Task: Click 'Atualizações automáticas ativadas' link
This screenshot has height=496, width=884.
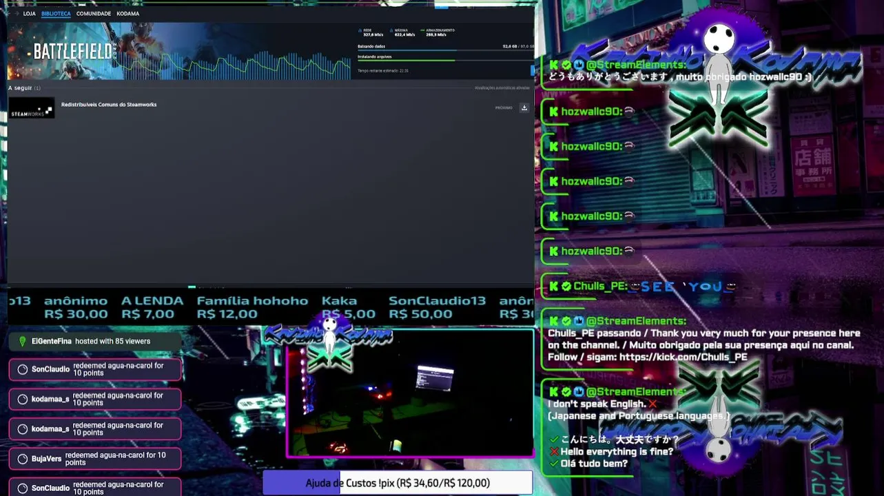Action: tap(502, 88)
